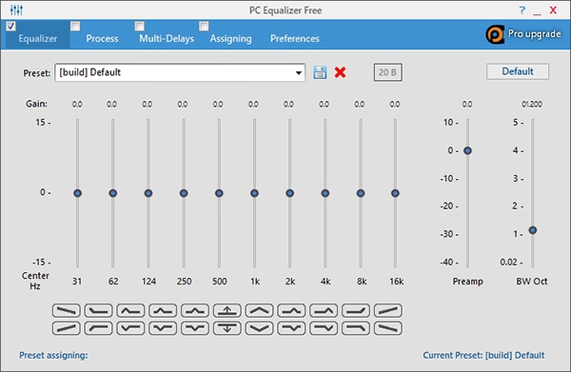Enable the Assigning checkbox

(x=204, y=27)
